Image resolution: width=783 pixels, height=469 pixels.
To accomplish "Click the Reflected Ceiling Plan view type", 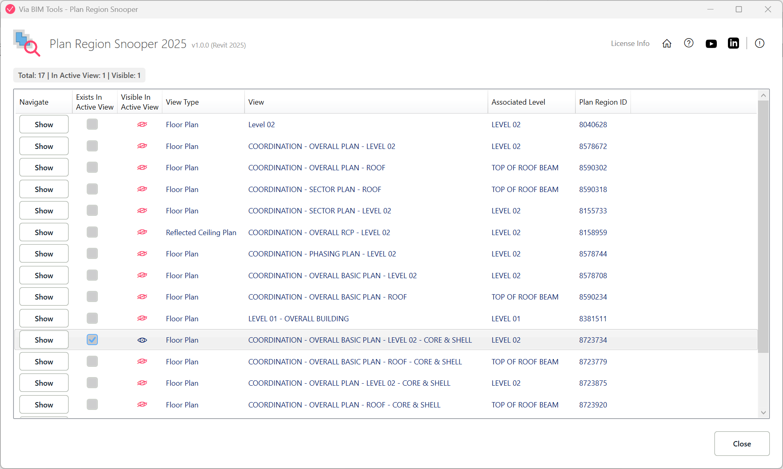I will (x=201, y=232).
